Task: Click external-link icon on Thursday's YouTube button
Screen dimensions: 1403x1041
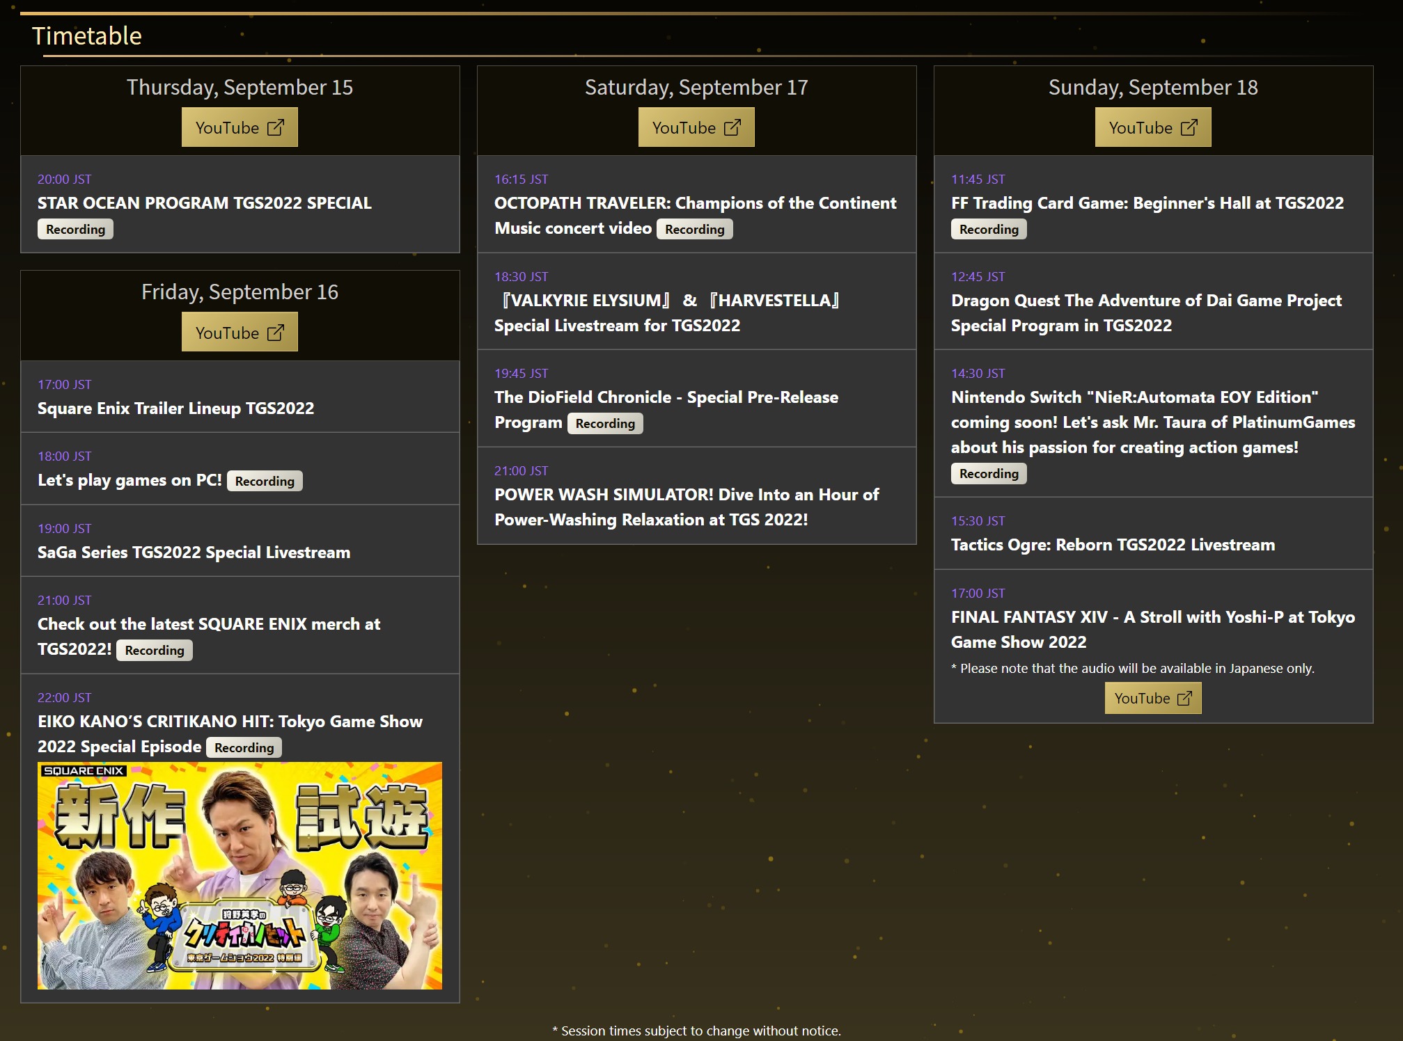Action: click(276, 127)
